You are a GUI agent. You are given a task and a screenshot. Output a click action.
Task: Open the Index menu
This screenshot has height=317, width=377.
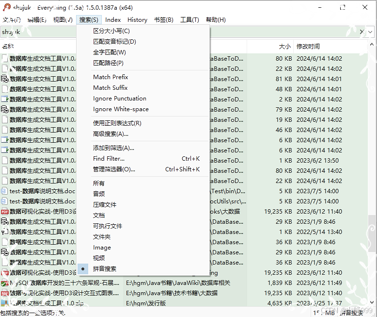click(x=113, y=20)
